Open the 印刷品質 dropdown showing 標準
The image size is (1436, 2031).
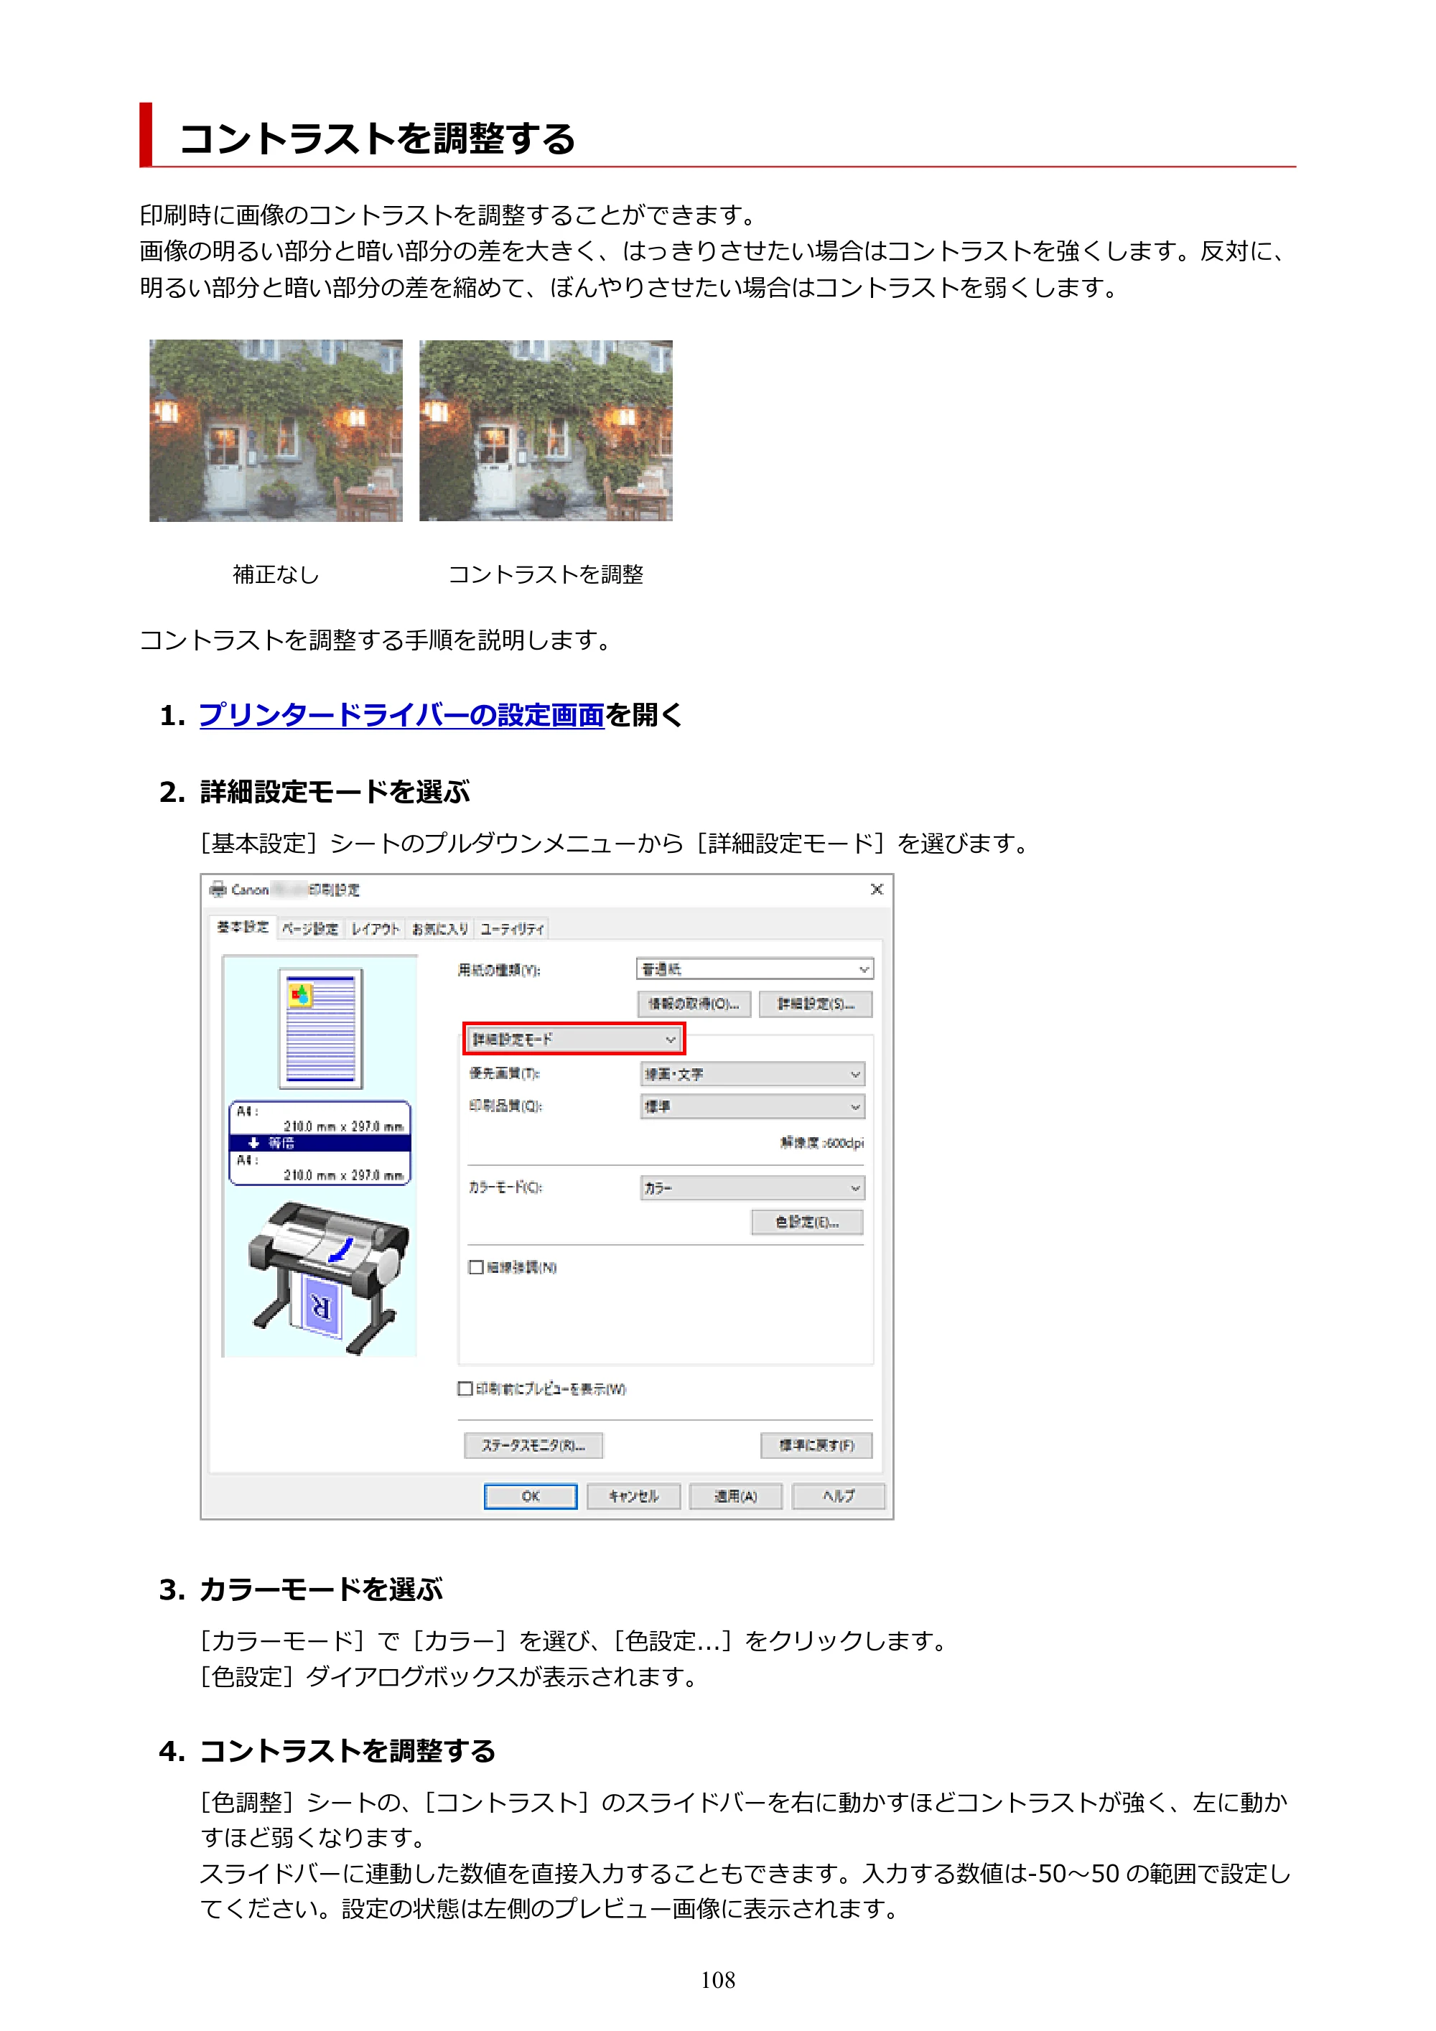coord(752,1106)
